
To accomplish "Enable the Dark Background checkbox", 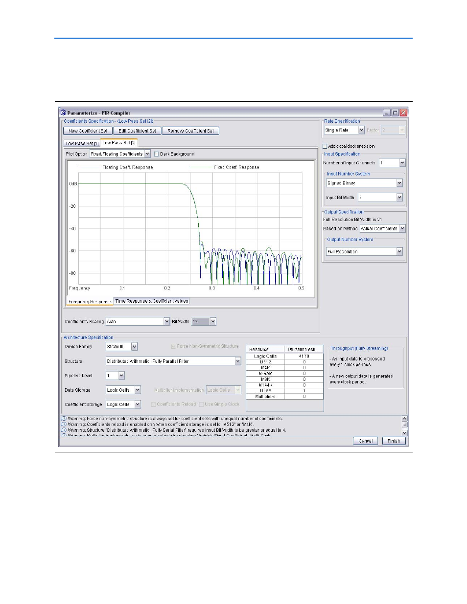I will click(x=157, y=154).
